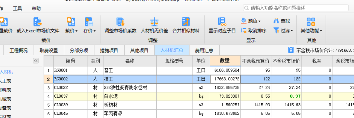Switch to the 取费设置 tab

point(49,50)
